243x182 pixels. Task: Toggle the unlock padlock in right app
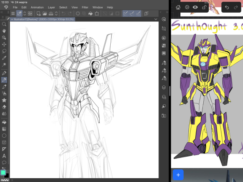[x=204, y=7]
